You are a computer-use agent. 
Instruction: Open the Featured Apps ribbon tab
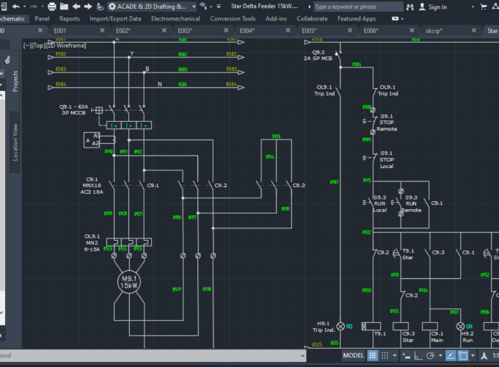coord(357,19)
